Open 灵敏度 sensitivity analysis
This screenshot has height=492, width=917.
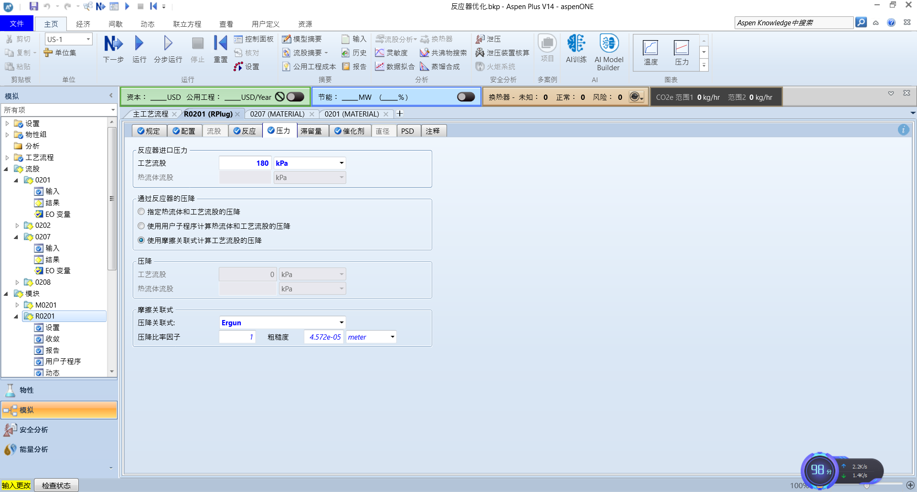tap(392, 53)
